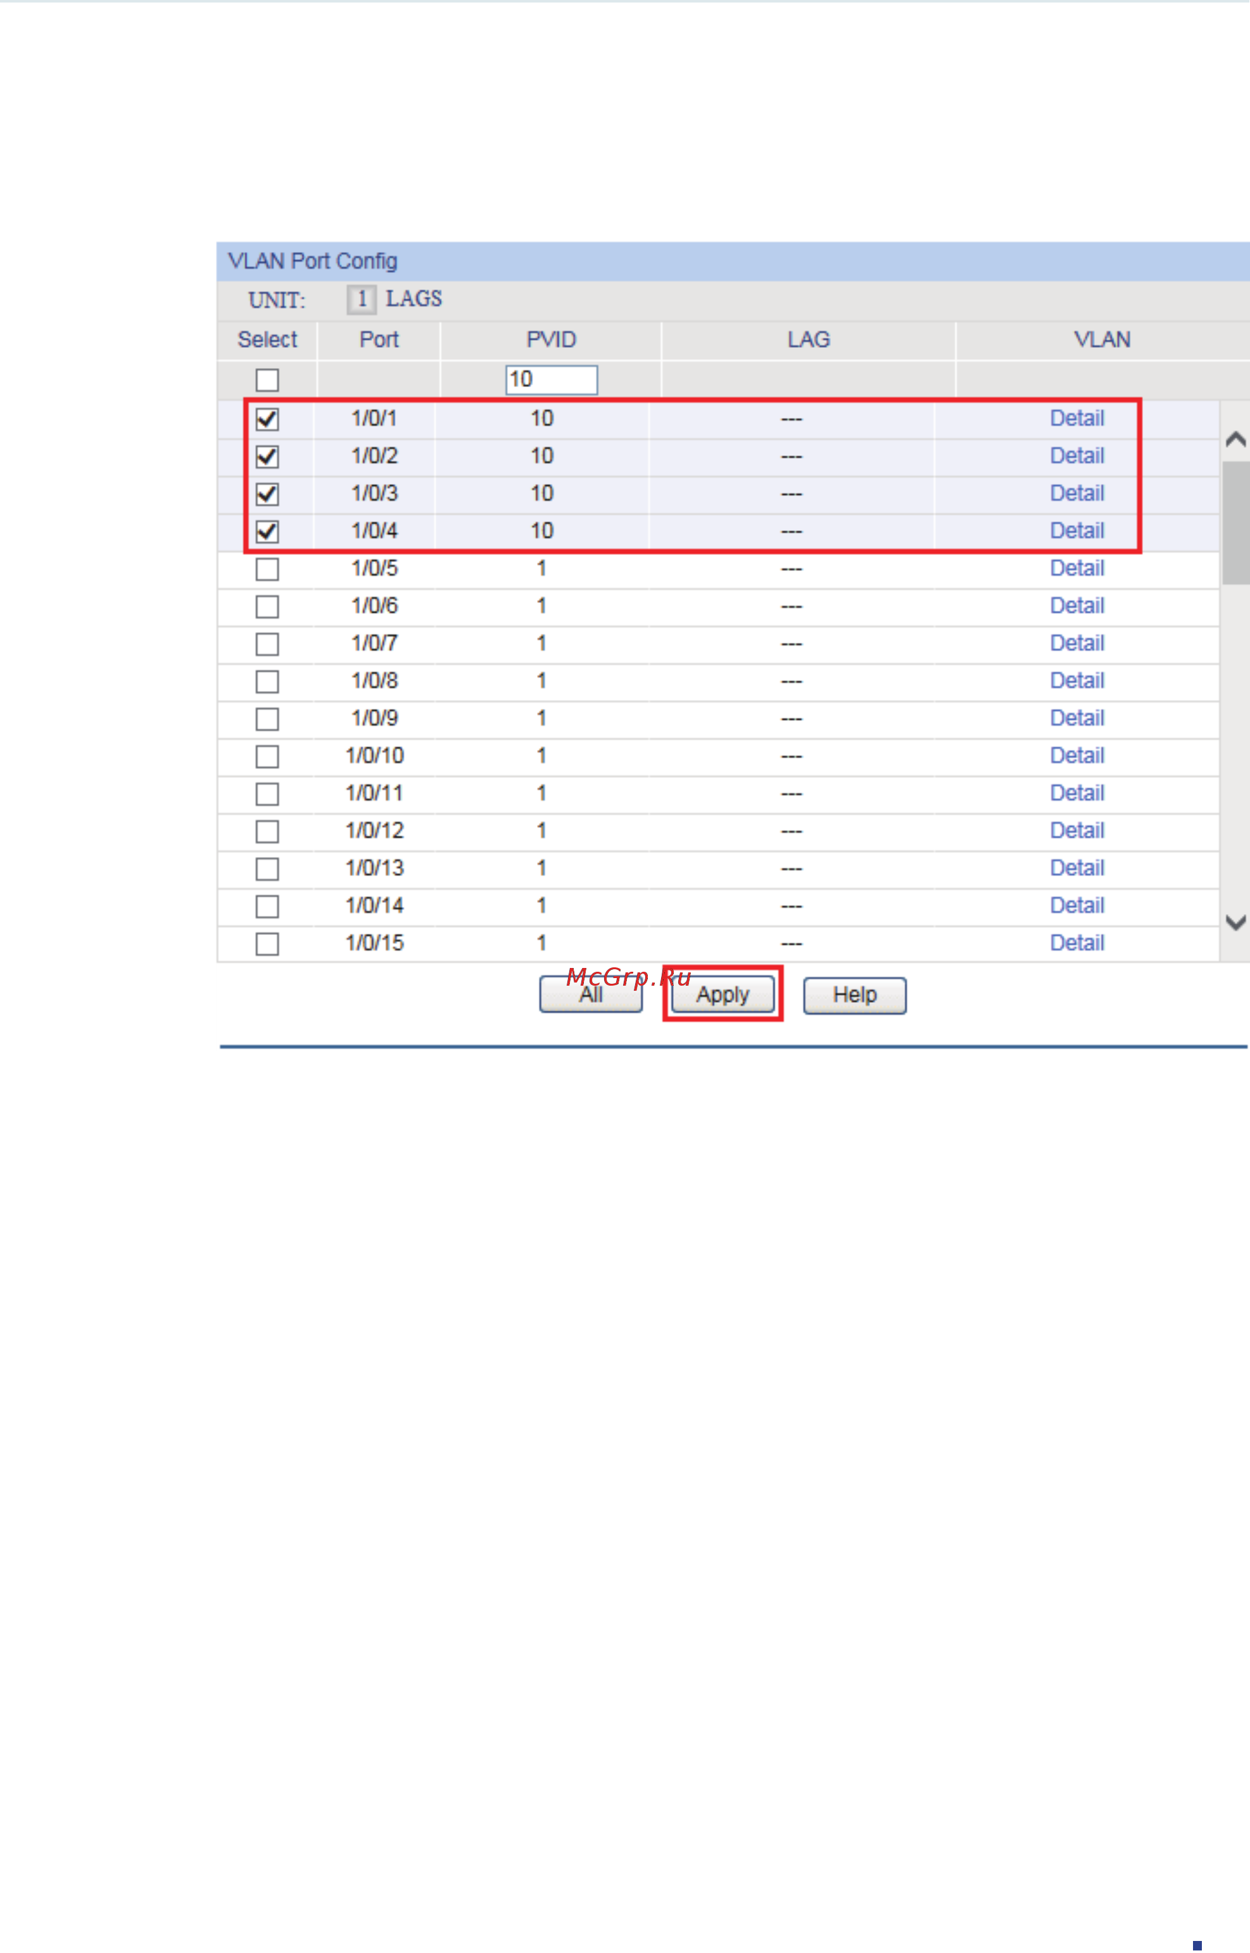Click port name 1/0/5 cell
This screenshot has height=1953, width=1250.
click(374, 568)
